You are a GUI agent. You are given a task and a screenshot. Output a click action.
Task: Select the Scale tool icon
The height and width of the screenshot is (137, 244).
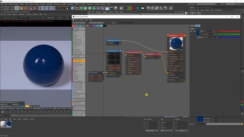21,8
